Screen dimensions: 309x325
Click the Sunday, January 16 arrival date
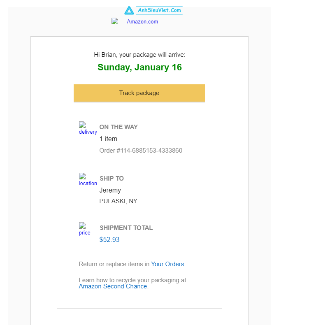tap(139, 67)
